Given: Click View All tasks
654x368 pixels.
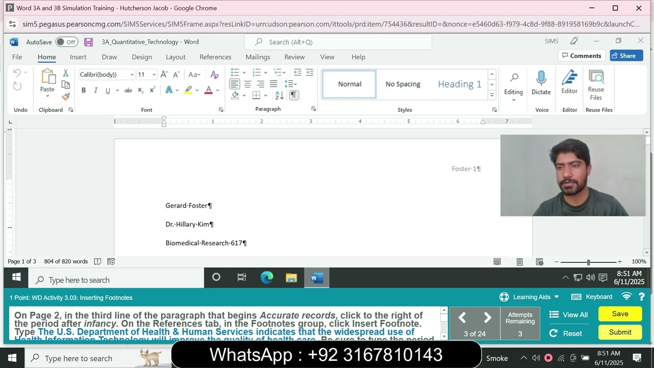Looking at the screenshot, I should [x=569, y=315].
